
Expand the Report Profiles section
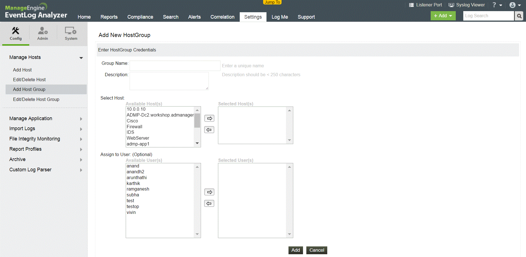click(x=81, y=149)
